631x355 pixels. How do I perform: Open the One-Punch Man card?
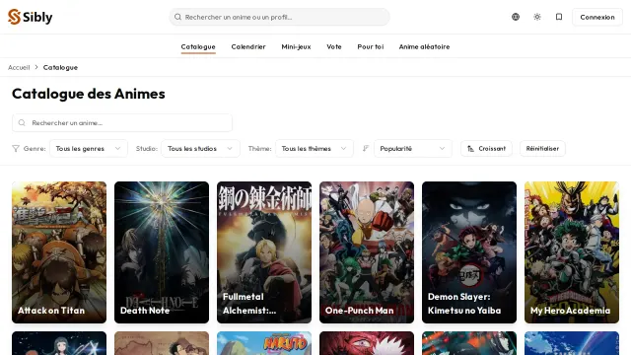[367, 252]
